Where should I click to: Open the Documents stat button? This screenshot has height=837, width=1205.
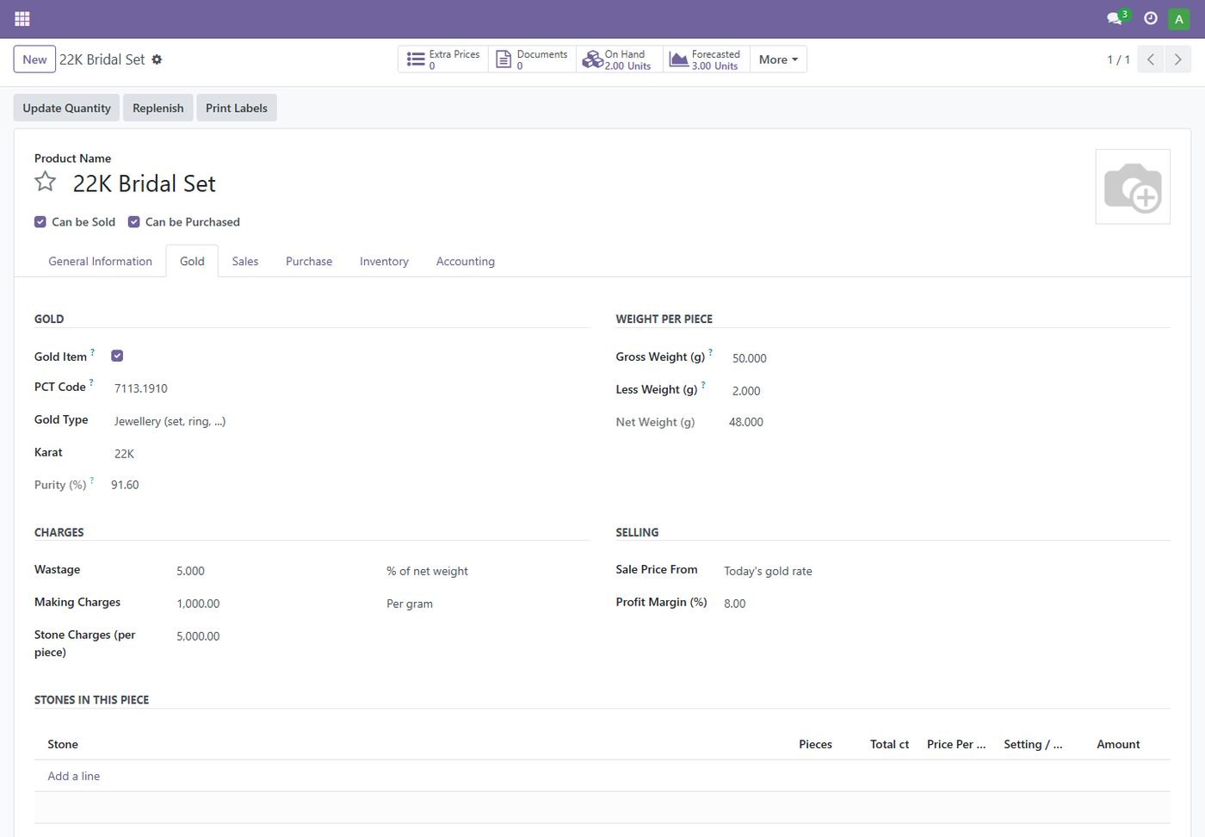(532, 59)
